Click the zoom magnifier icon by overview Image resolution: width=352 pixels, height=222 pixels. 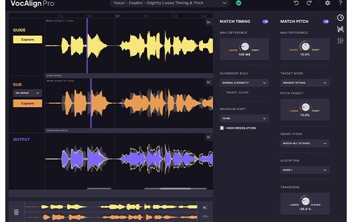(205, 216)
